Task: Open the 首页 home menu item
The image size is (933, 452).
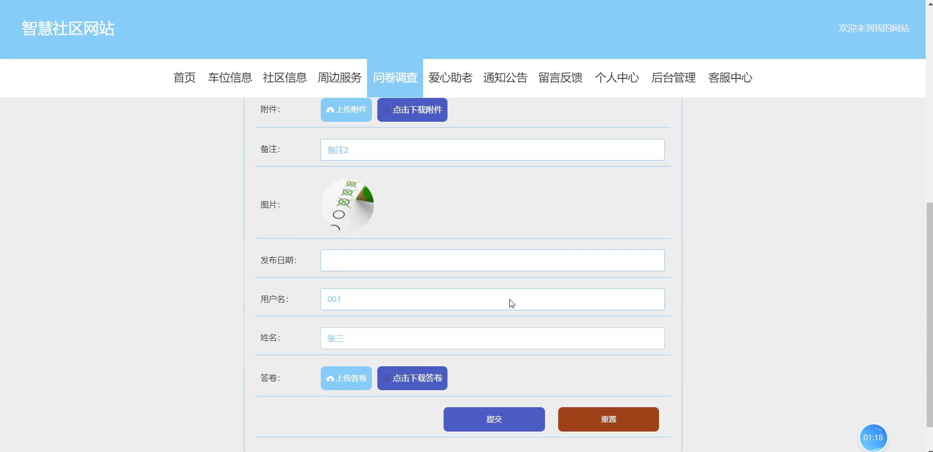Action: pyautogui.click(x=184, y=78)
